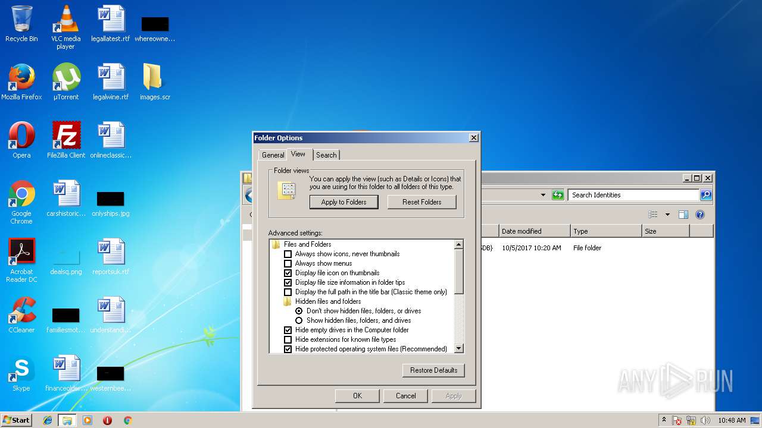Click the Explorer change view icon

pos(653,215)
